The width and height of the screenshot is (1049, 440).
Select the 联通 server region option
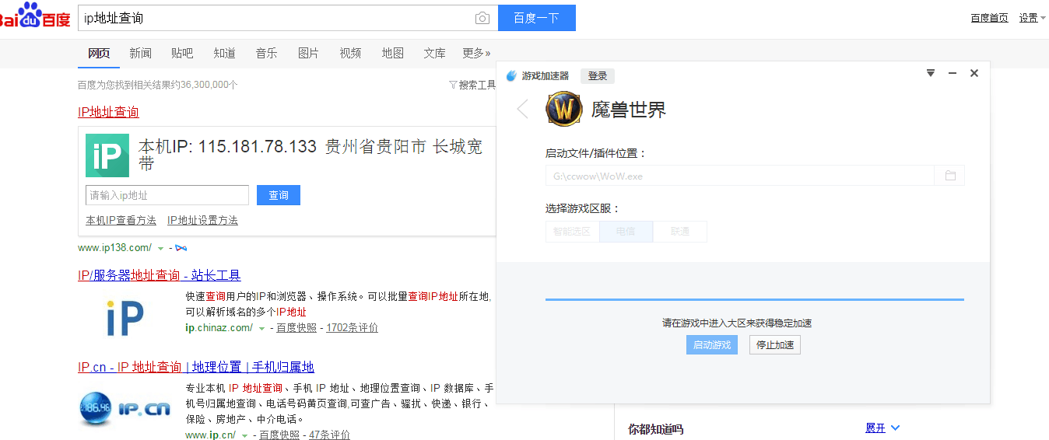pyautogui.click(x=680, y=232)
